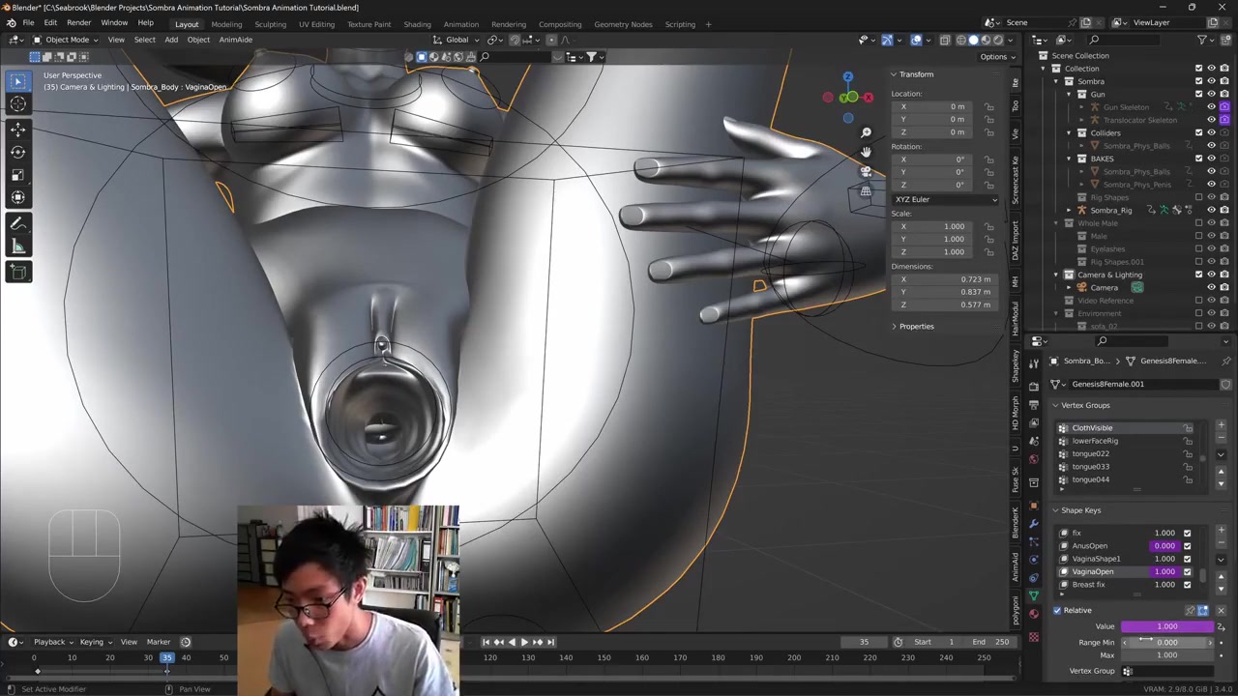This screenshot has width=1238, height=696.
Task: Select the Annotate tool
Action: tap(17, 223)
